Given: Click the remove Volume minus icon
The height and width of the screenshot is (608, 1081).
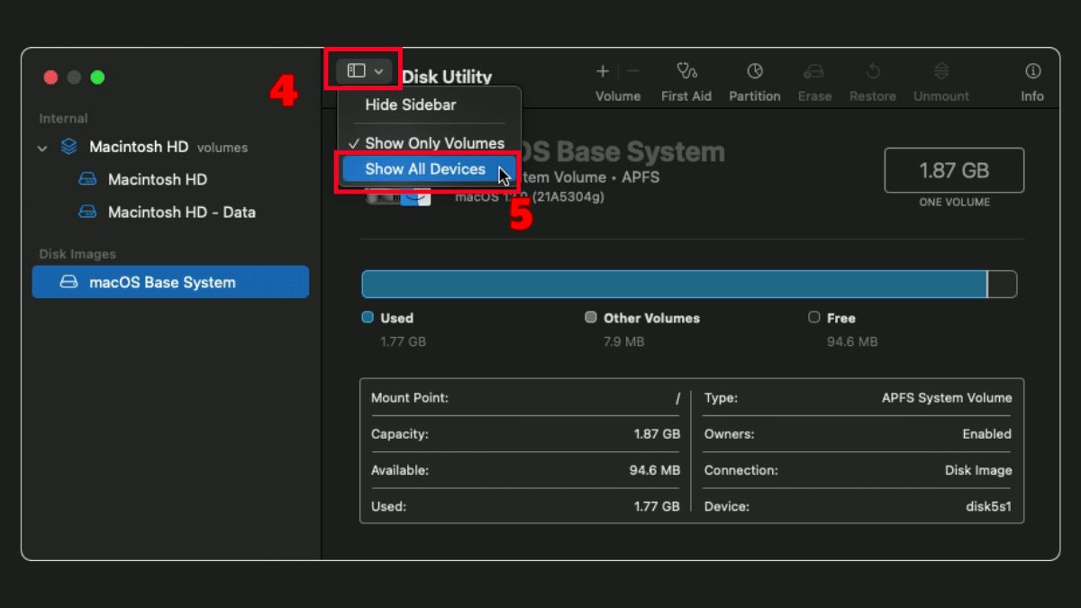Looking at the screenshot, I should 633,71.
